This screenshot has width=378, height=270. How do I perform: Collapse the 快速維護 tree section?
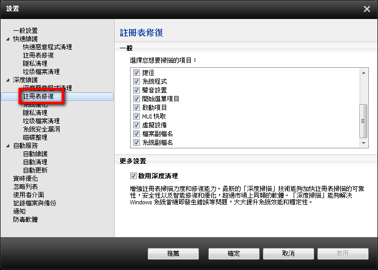[8, 39]
